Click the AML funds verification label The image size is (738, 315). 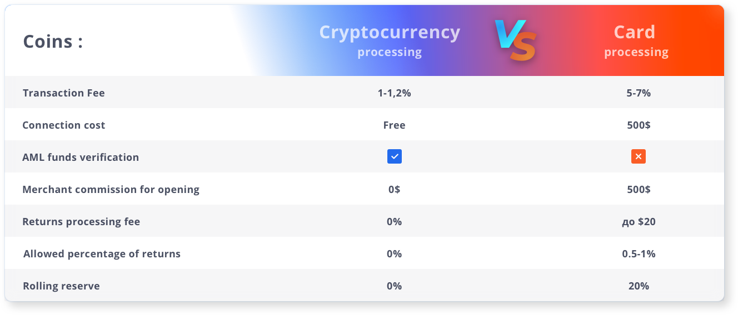coord(81,157)
